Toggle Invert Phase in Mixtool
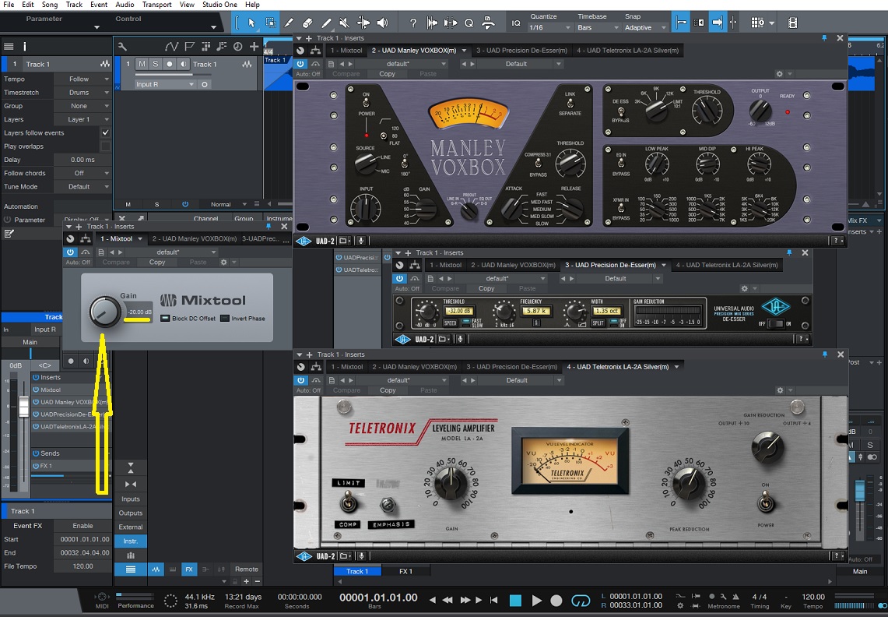888x617 pixels. click(x=225, y=318)
